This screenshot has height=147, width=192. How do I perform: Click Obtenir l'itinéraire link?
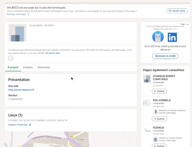click(x=18, y=125)
